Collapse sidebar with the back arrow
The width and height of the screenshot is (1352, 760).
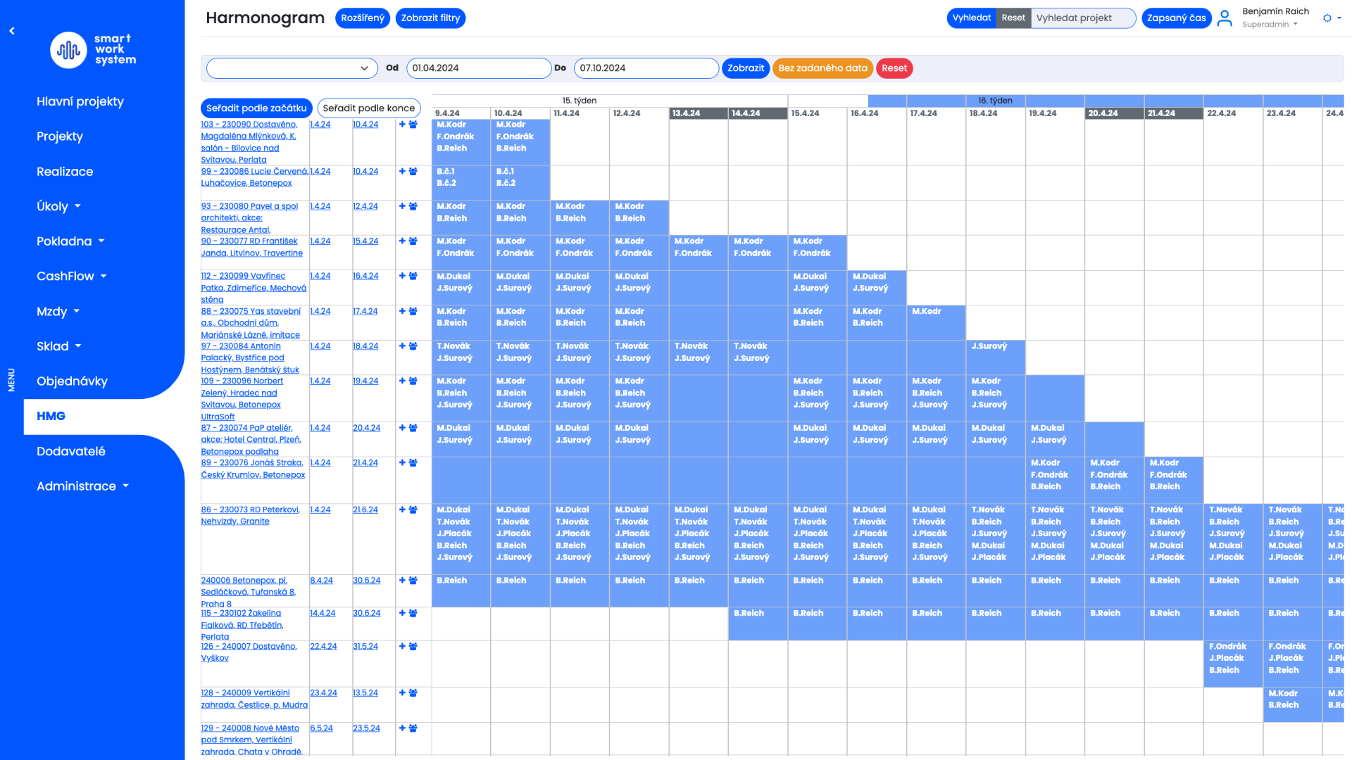(x=12, y=31)
